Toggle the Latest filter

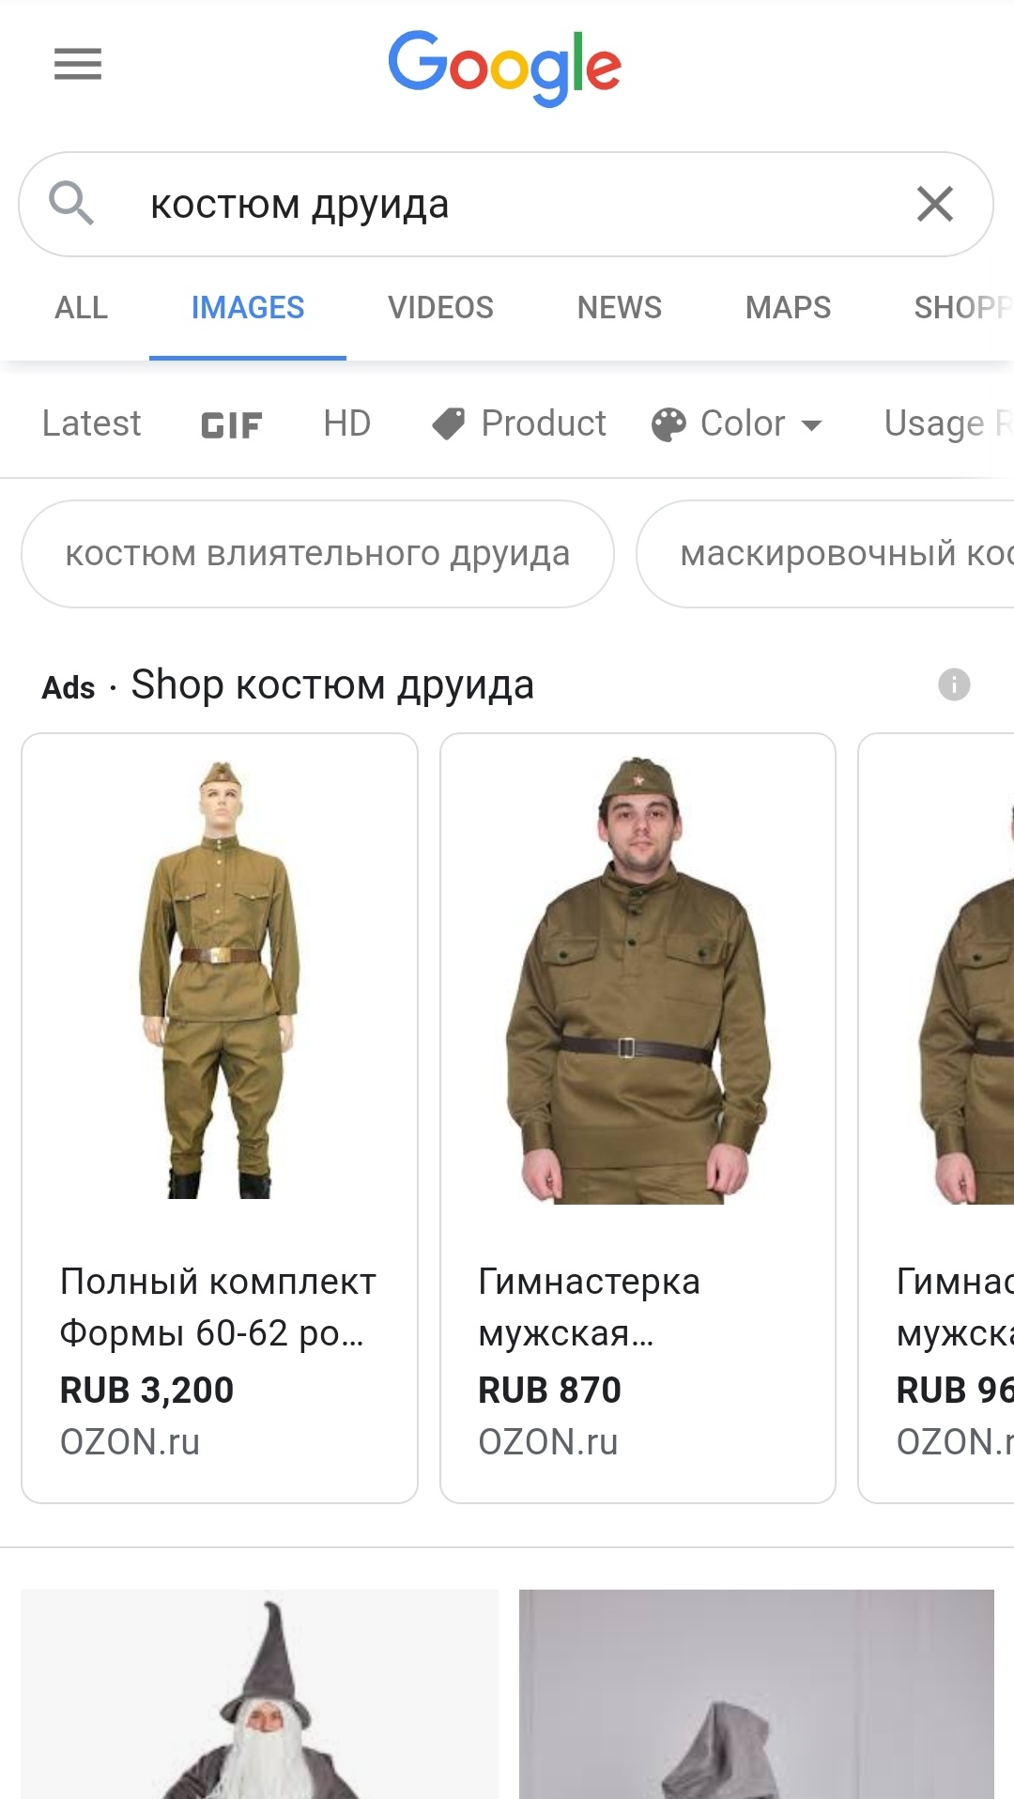click(x=91, y=423)
